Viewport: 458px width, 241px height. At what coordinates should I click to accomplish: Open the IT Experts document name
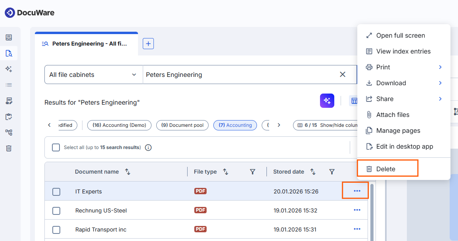click(x=88, y=191)
